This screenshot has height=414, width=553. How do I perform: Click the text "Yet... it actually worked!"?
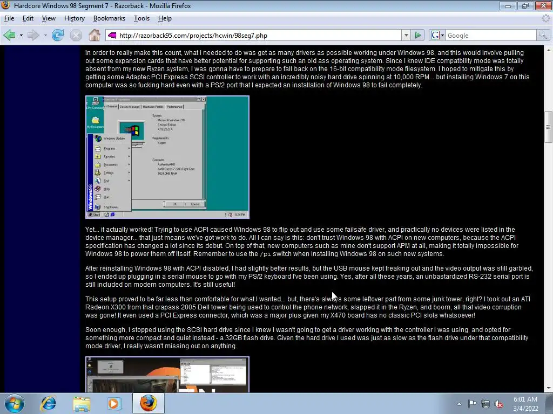(119, 230)
